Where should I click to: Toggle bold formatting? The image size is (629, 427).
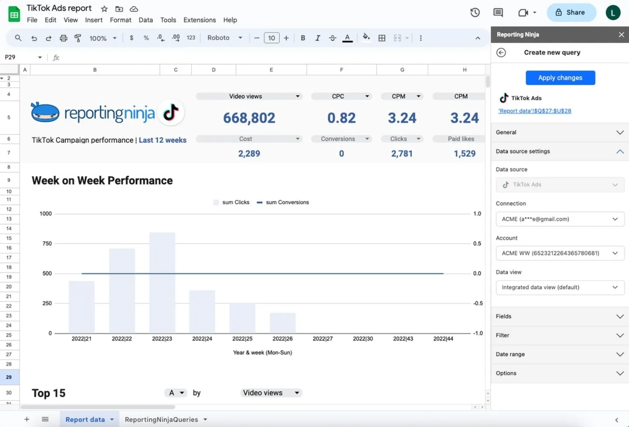click(303, 38)
